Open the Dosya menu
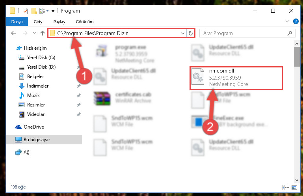This screenshot has width=303, height=196. click(x=17, y=22)
